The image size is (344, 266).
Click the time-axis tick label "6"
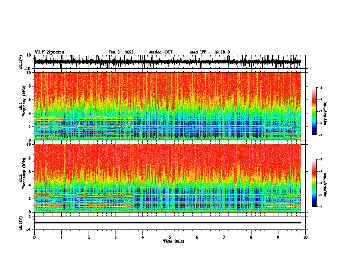[197, 237]
